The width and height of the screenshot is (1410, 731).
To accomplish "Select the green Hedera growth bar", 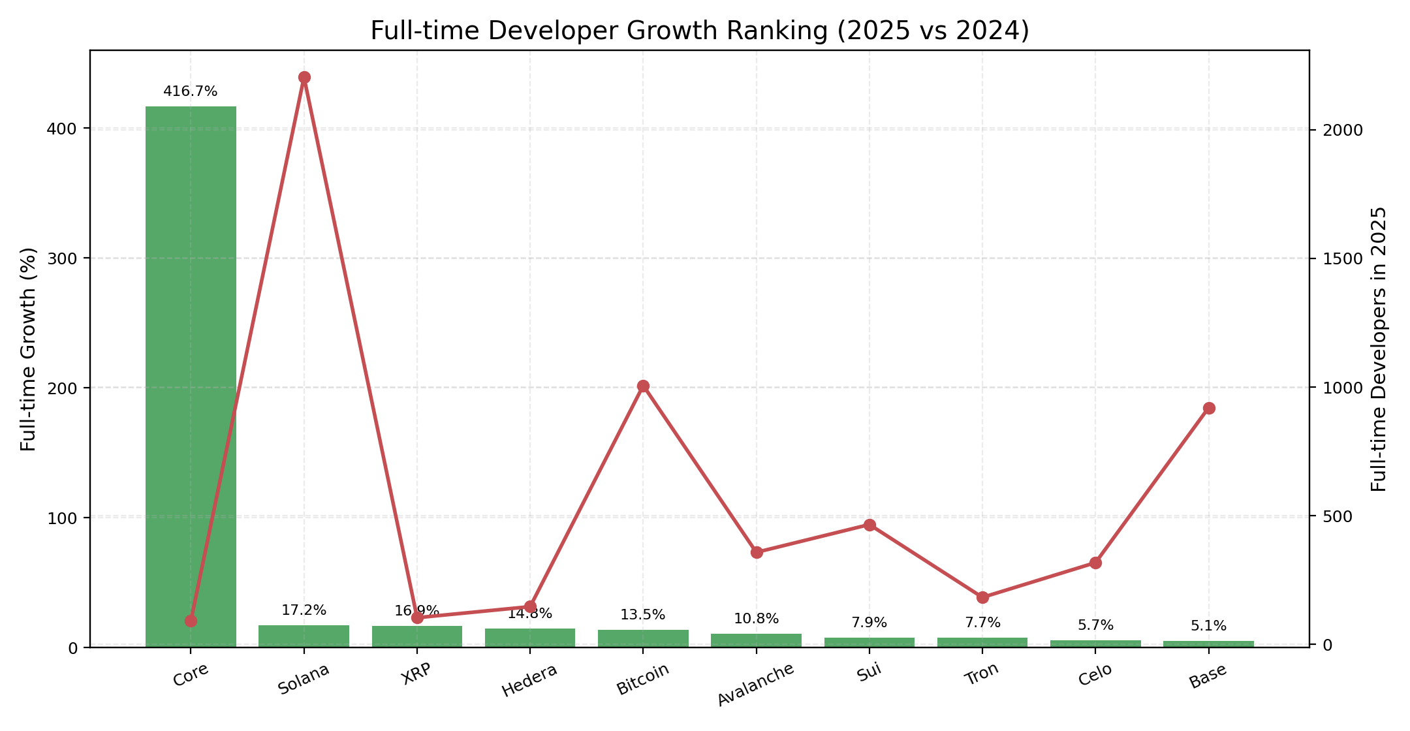I will pyautogui.click(x=529, y=638).
